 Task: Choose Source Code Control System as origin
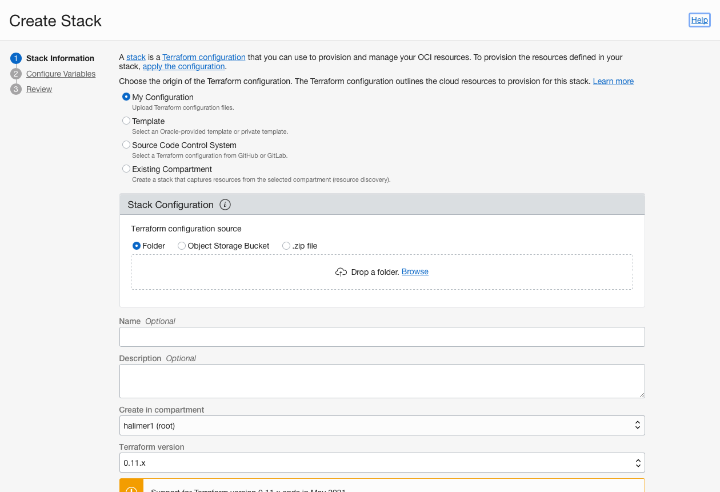click(x=126, y=145)
